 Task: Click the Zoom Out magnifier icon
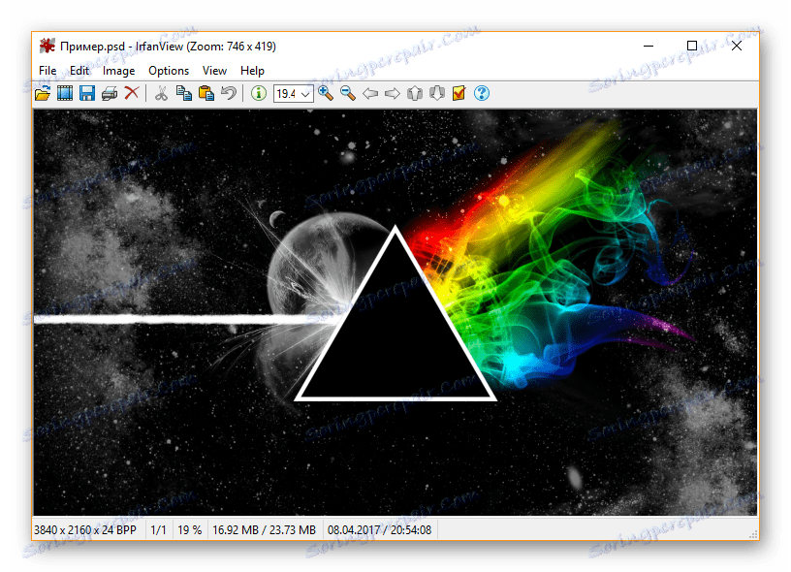pos(348,93)
